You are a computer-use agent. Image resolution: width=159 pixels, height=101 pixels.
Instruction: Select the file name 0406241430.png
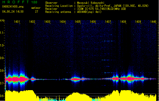pos(13,7)
